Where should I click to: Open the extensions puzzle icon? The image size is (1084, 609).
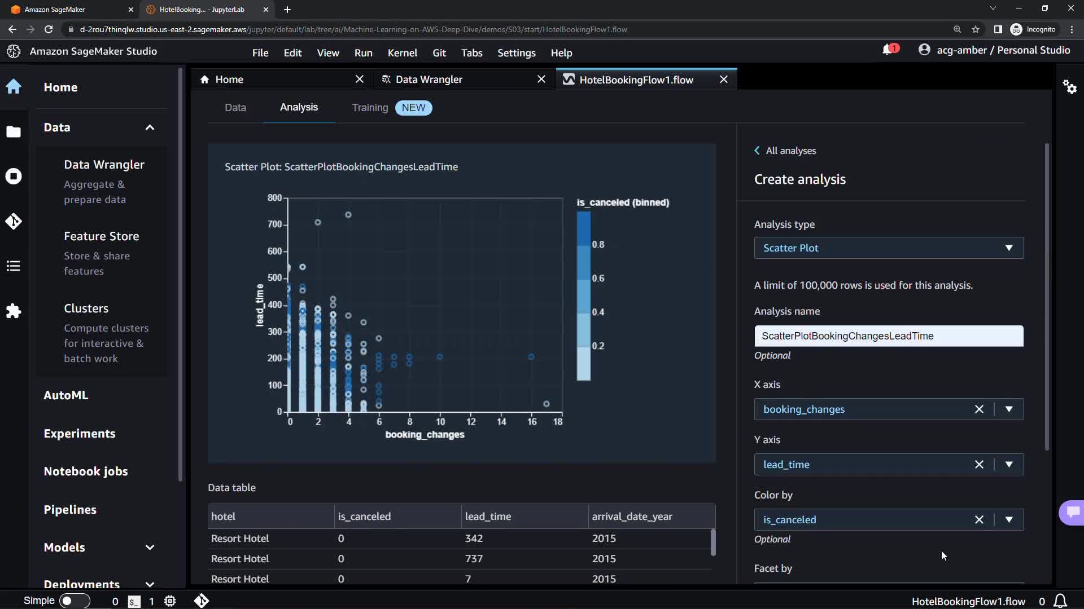click(14, 311)
